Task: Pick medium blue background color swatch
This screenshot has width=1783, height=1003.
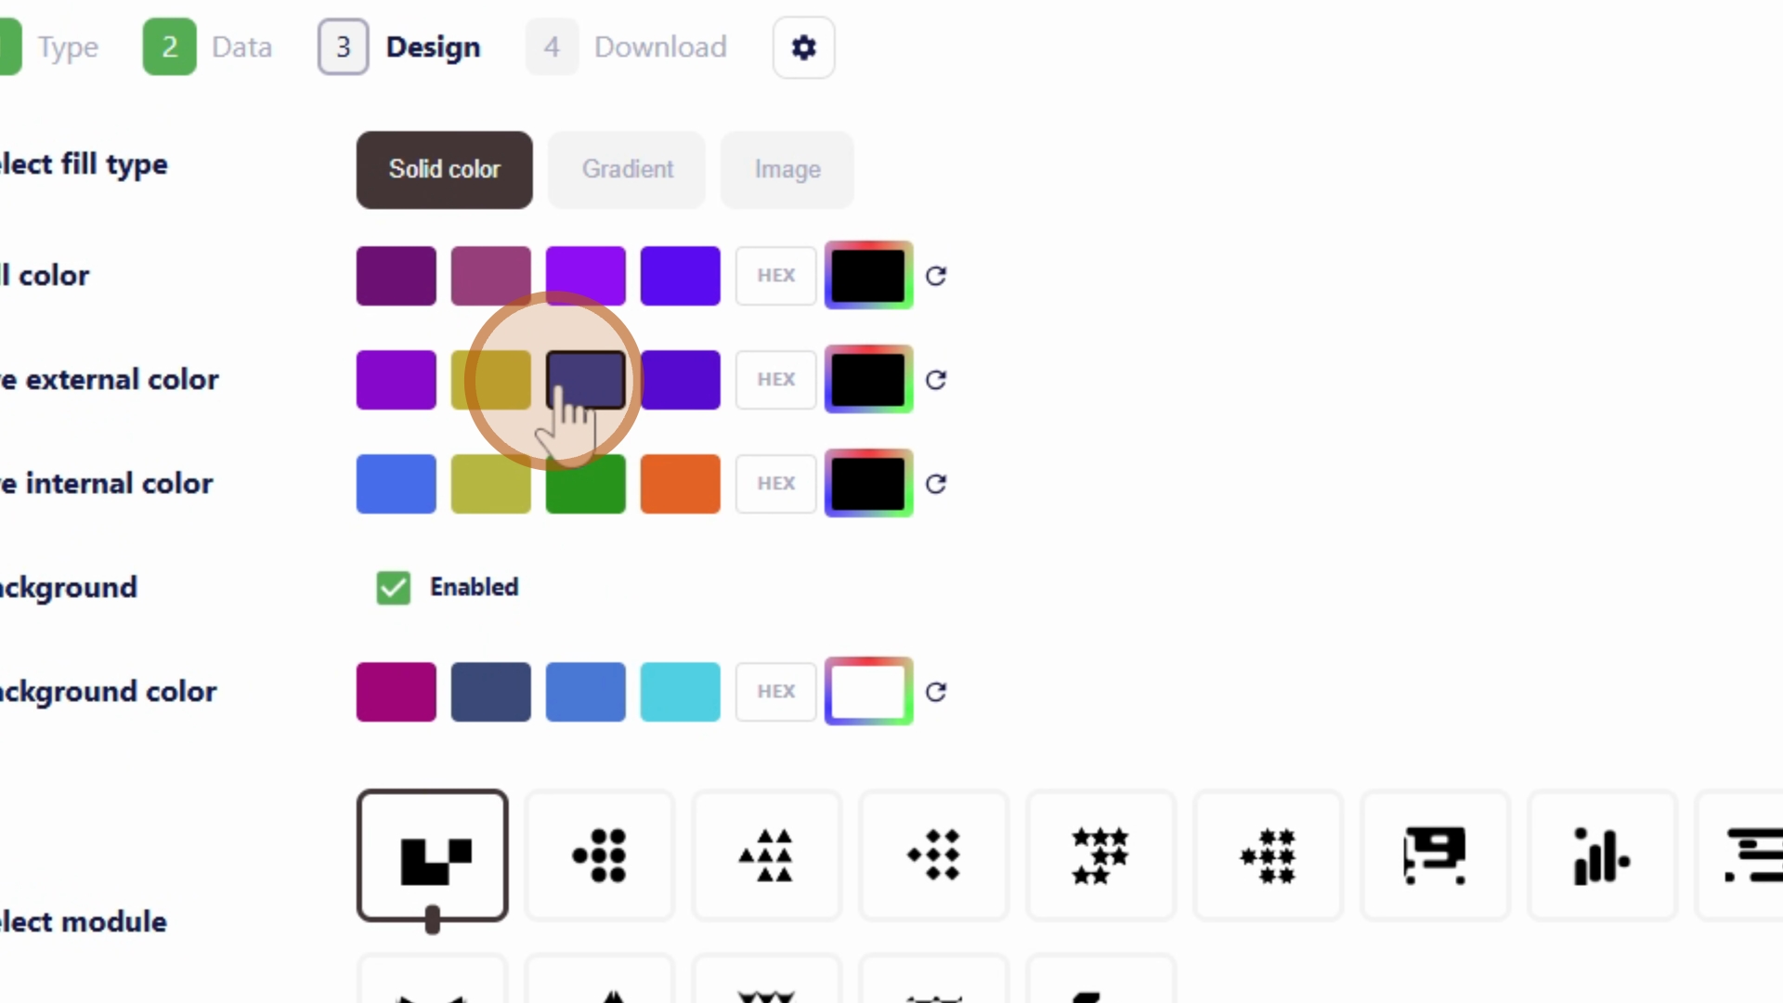Action: 586,692
